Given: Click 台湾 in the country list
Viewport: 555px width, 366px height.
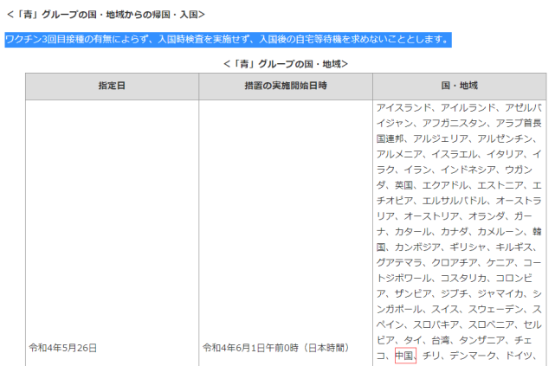Looking at the screenshot, I should point(441,340).
